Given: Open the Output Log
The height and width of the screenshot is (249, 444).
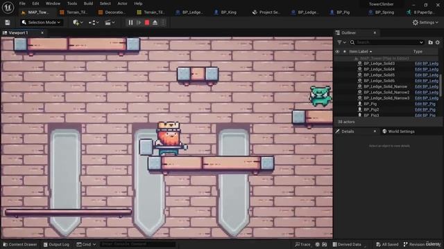Looking at the screenshot, I should pyautogui.click(x=56, y=244).
